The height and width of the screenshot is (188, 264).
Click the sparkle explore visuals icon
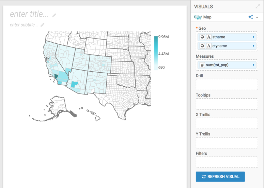[251, 17]
